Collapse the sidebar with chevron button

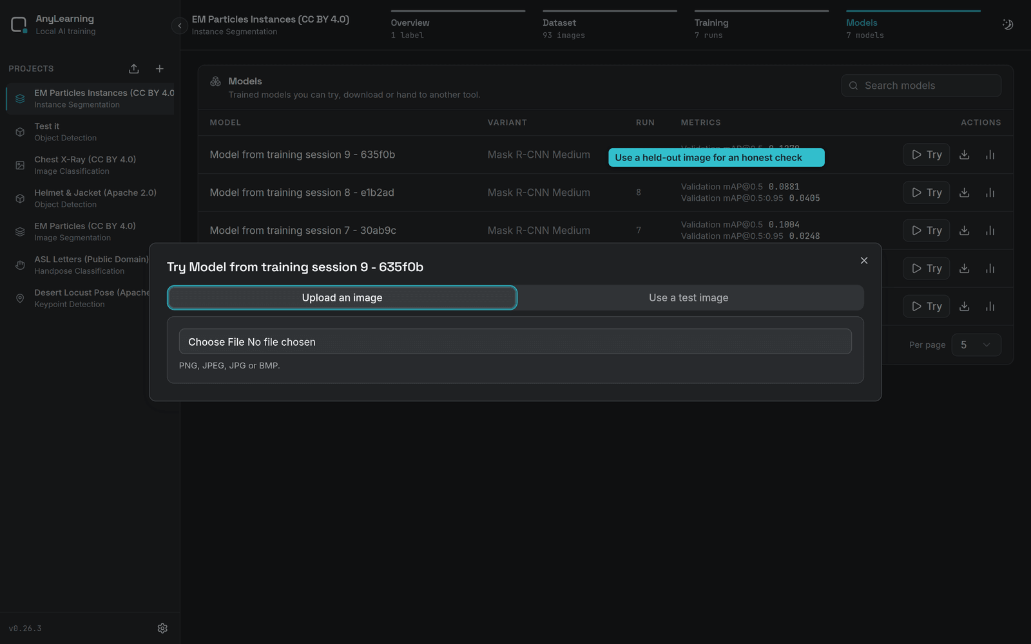[x=179, y=26]
